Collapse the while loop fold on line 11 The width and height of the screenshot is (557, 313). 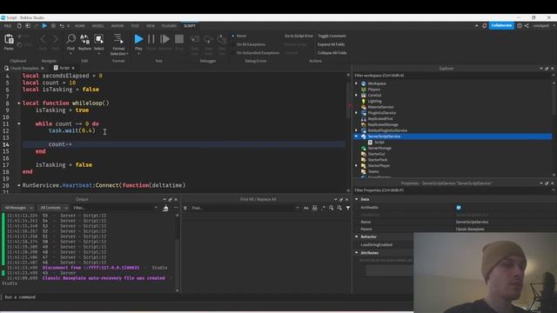click(19, 123)
